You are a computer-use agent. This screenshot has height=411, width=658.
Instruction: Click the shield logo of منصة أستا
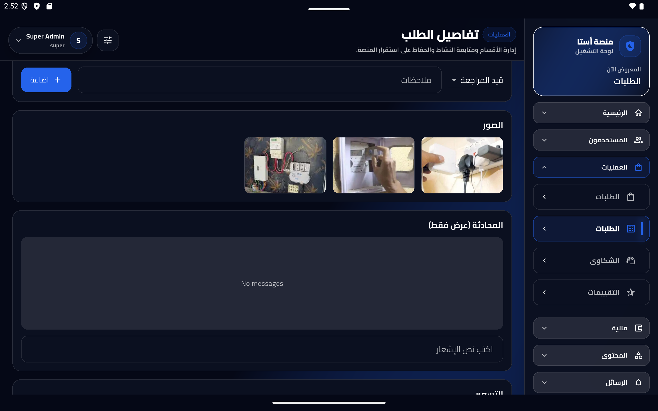pyautogui.click(x=630, y=46)
